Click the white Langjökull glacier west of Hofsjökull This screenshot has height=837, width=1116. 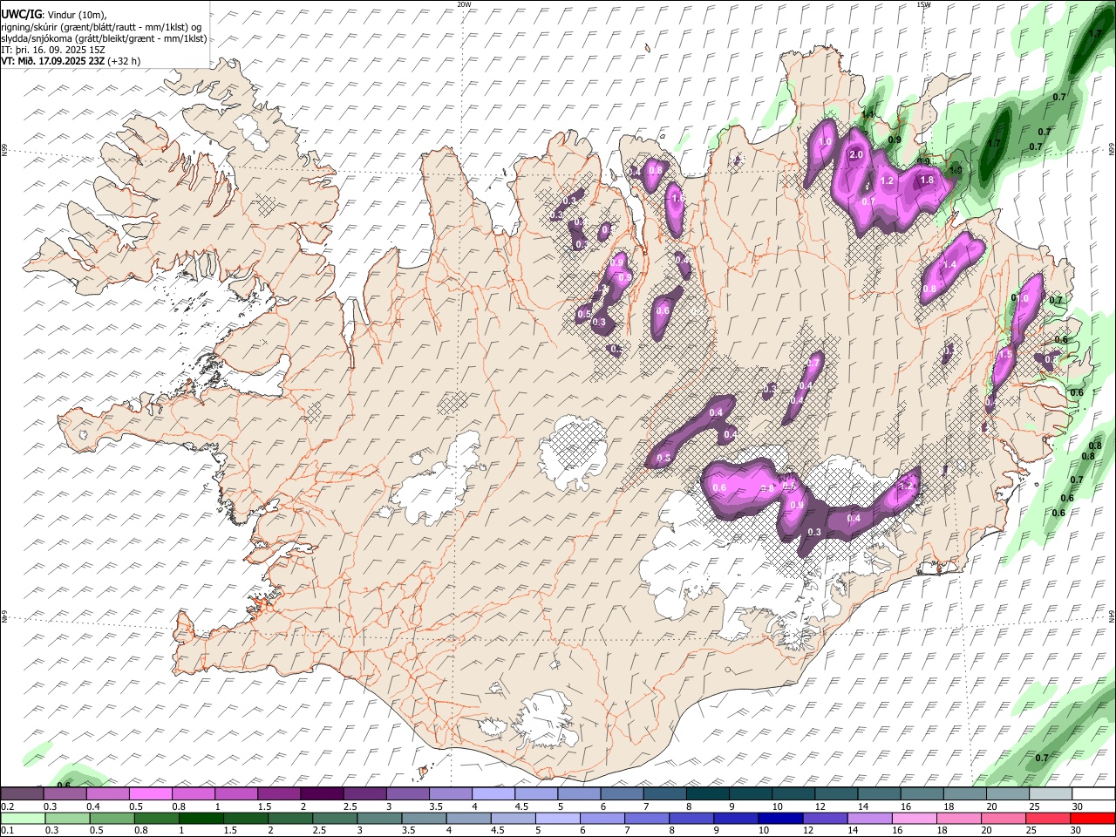[434, 481]
